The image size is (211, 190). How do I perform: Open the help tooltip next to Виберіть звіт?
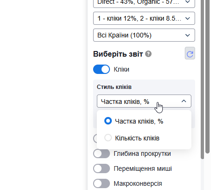pyautogui.click(x=148, y=54)
